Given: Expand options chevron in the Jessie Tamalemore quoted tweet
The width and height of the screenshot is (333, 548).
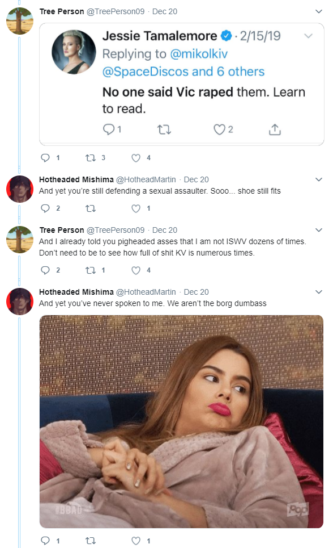Looking at the screenshot, I should click(x=308, y=36).
